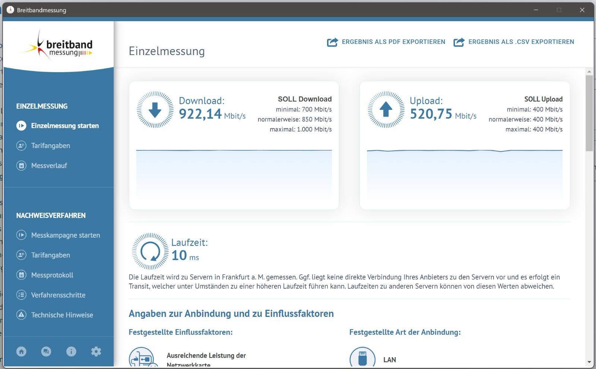This screenshot has width=596, height=369.
Task: Click the list icon beside Verfahrensschritte
Action: [x=21, y=295]
